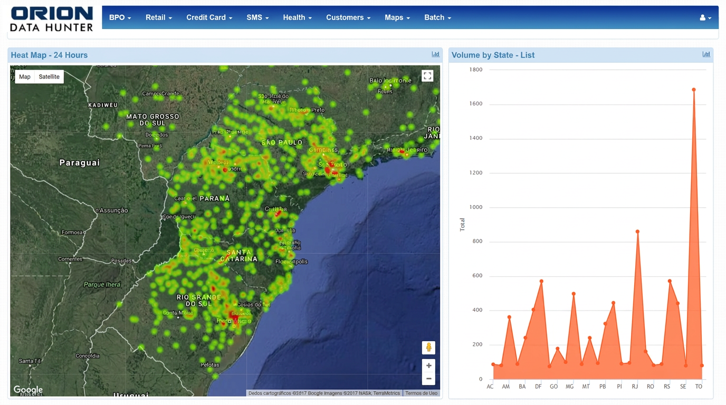Screen dimensions: 726x405
Task: Open the user account menu
Action: (705, 17)
